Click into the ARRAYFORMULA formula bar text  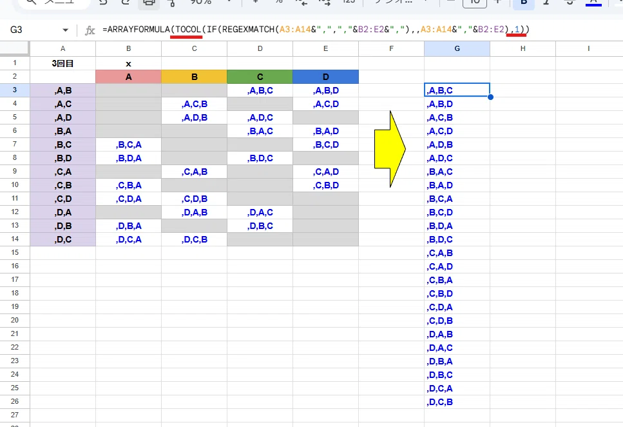[316, 30]
